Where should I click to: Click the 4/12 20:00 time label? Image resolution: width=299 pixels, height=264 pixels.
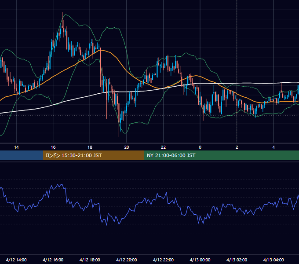tap(127, 260)
